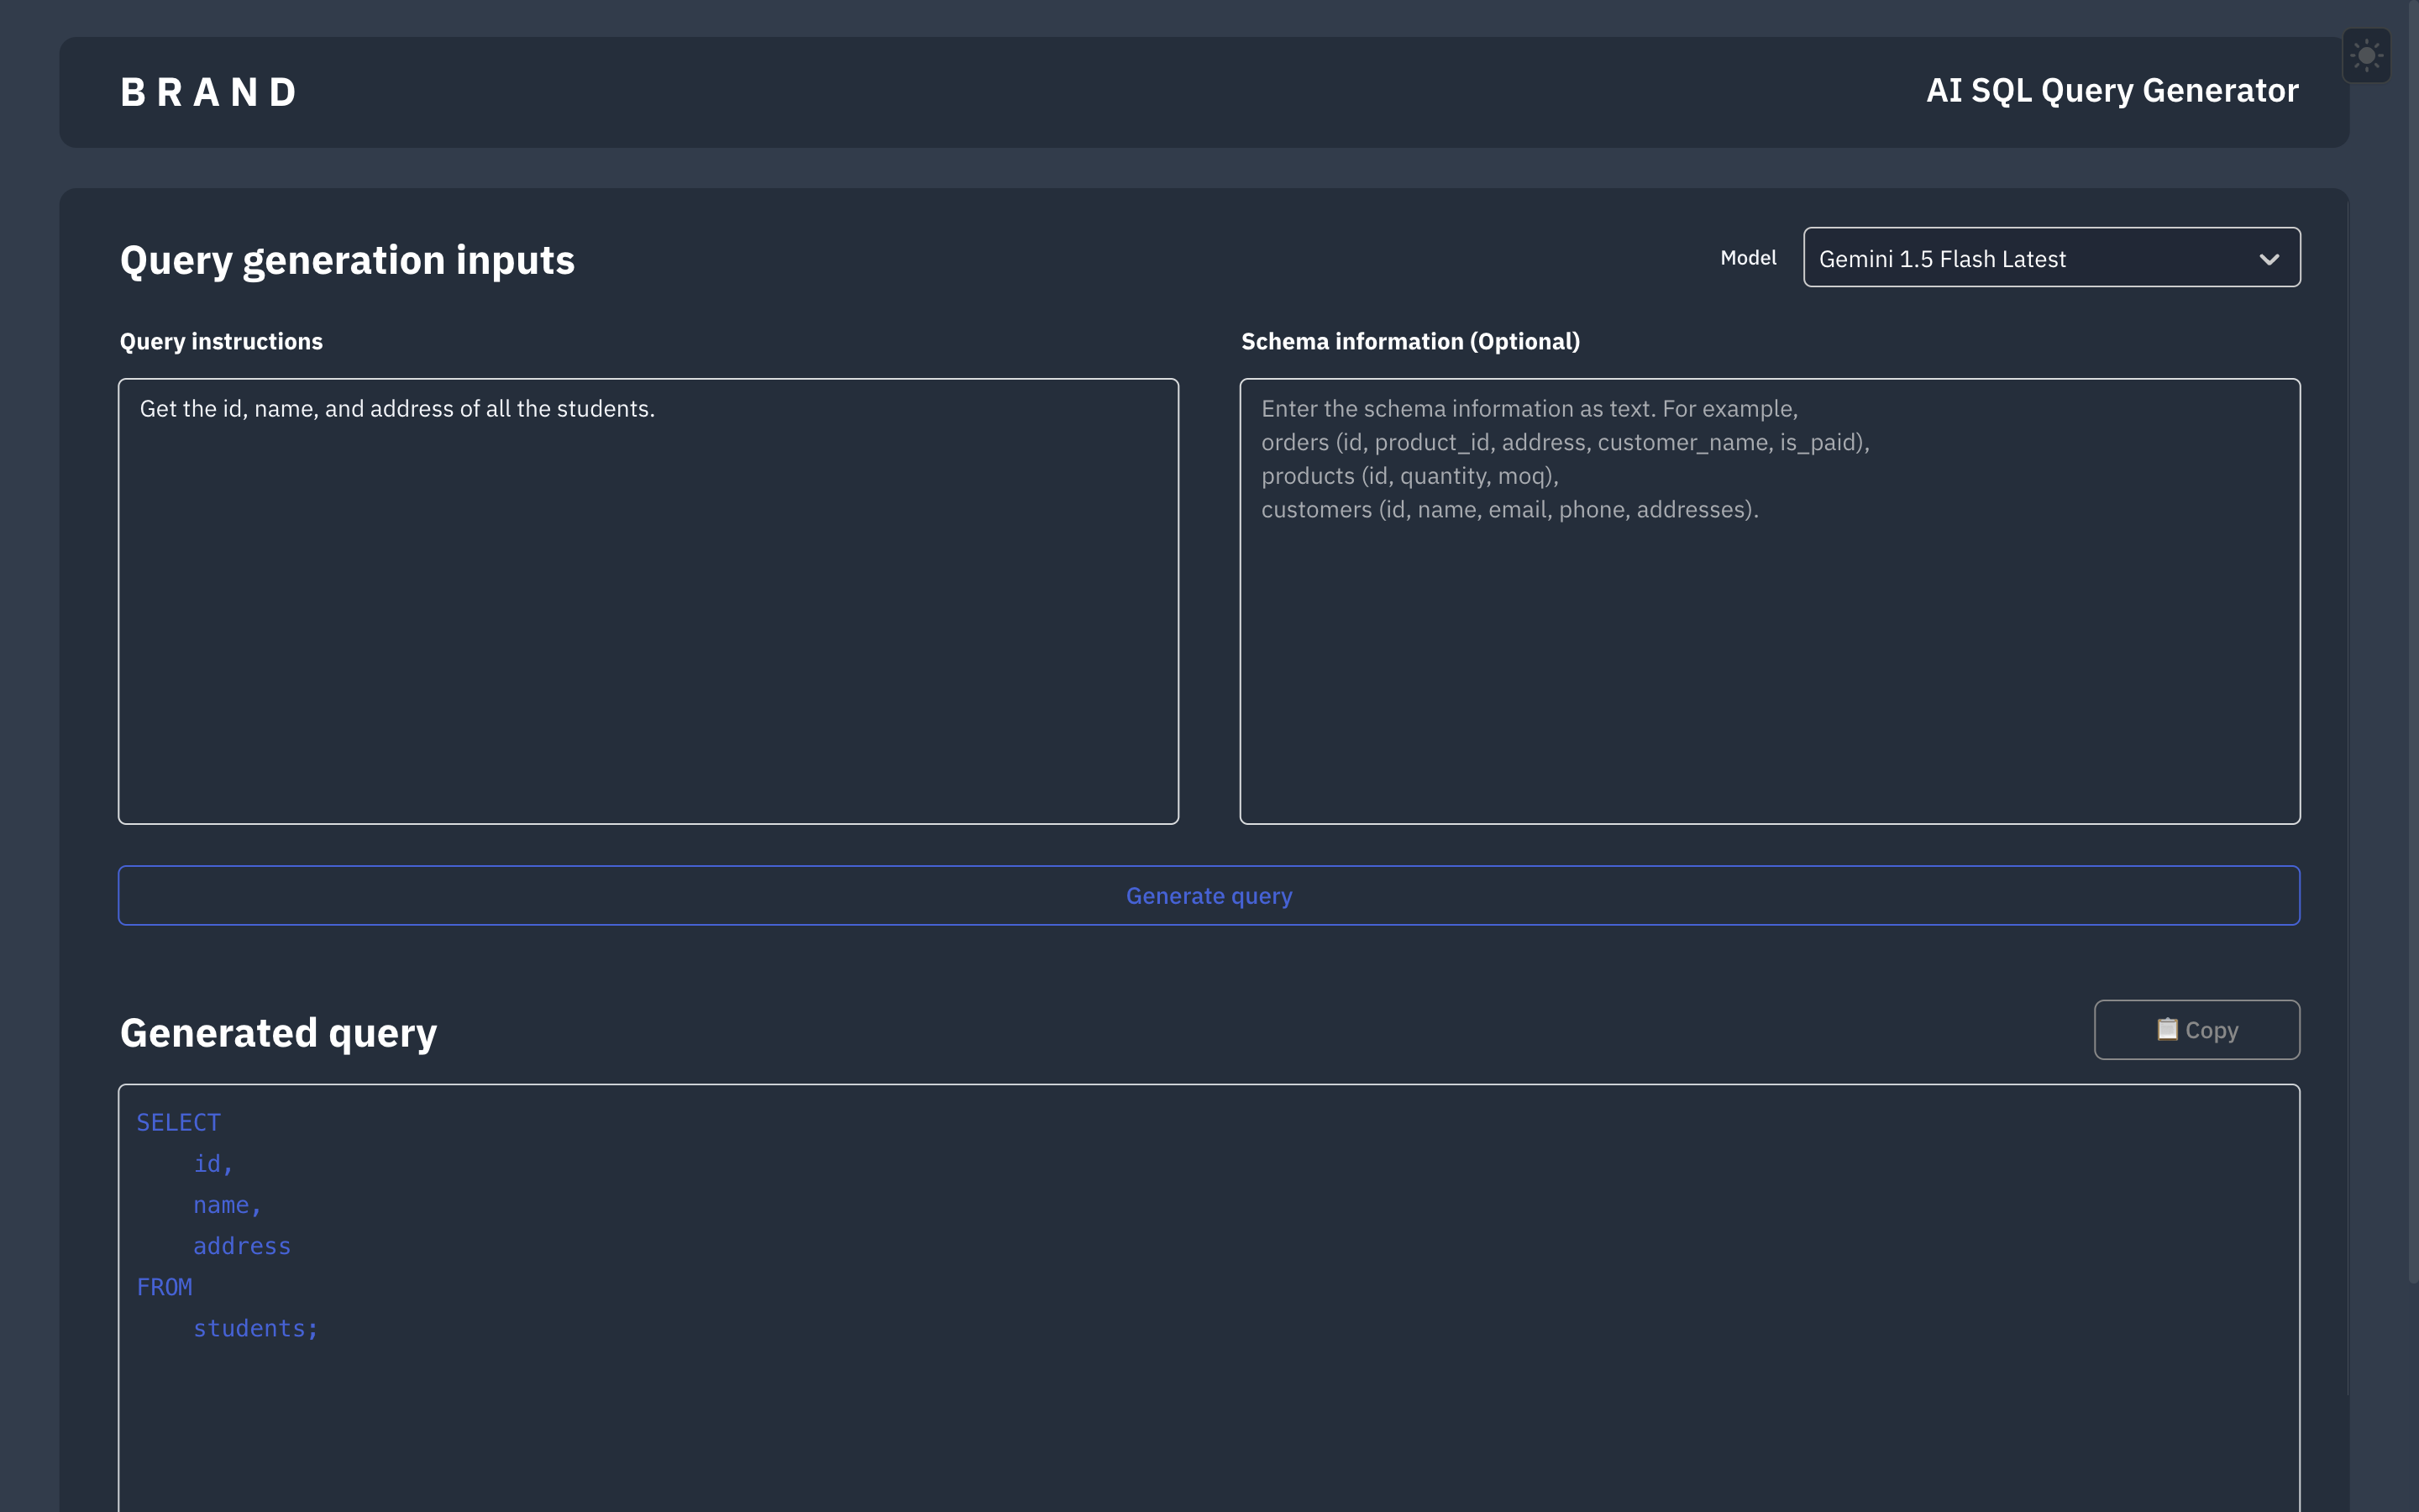Image resolution: width=2419 pixels, height=1512 pixels.
Task: Click the BRAND logo text
Action: 209,93
